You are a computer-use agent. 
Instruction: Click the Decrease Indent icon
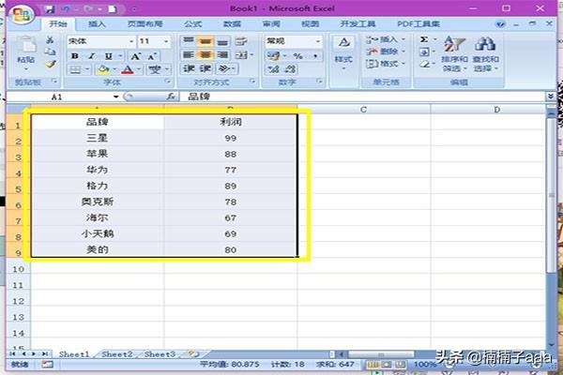189,68
